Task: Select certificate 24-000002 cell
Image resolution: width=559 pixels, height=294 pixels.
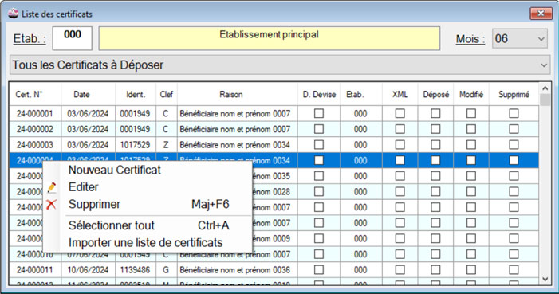Action: point(35,129)
